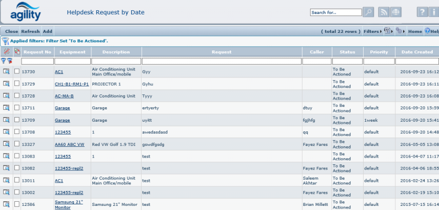Screen dimensions: 439x210
Task: Open the CH1-B1-RM1-P1 equipment link
Action: click(72, 84)
